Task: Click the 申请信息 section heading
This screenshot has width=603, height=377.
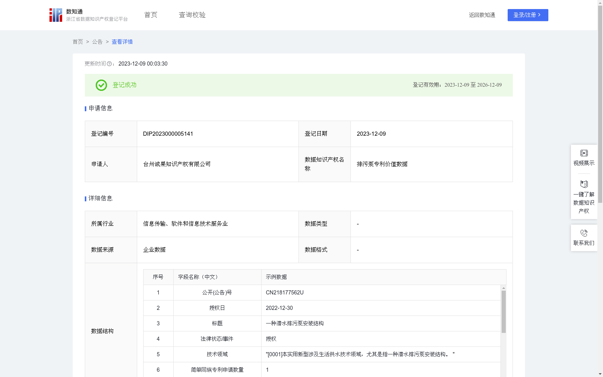Action: [101, 108]
